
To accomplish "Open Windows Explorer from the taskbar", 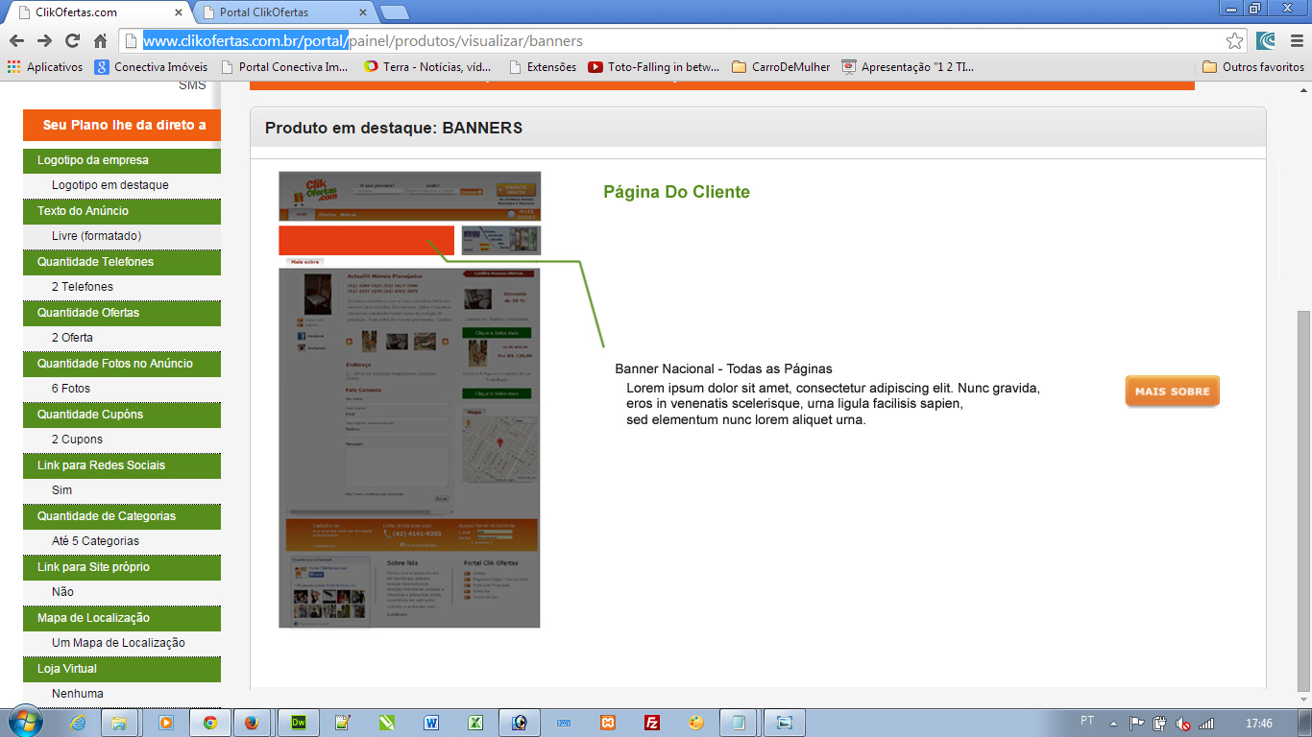I will (120, 723).
